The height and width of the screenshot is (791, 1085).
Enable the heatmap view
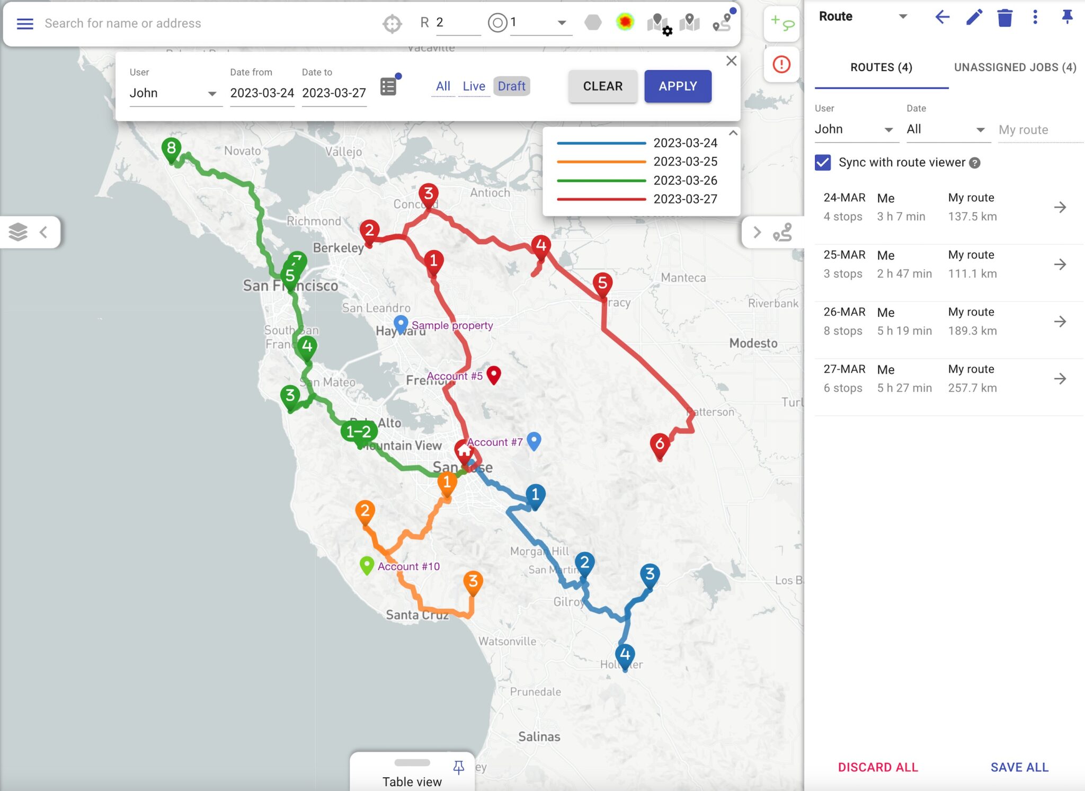point(624,23)
